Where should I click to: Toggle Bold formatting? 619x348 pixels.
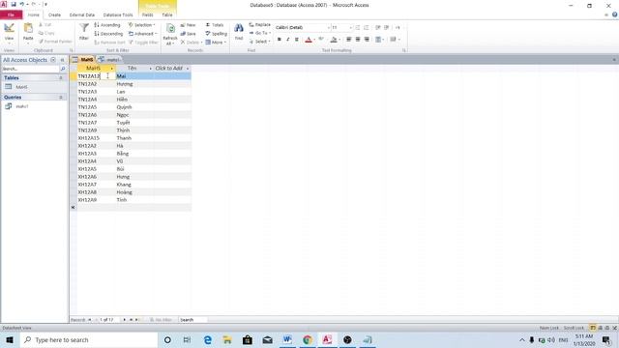280,40
